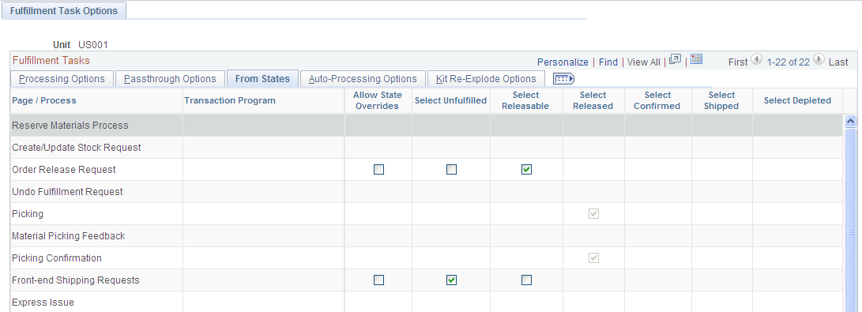Click Select Confirmed column header
The width and height of the screenshot is (862, 312).
coord(657,100)
